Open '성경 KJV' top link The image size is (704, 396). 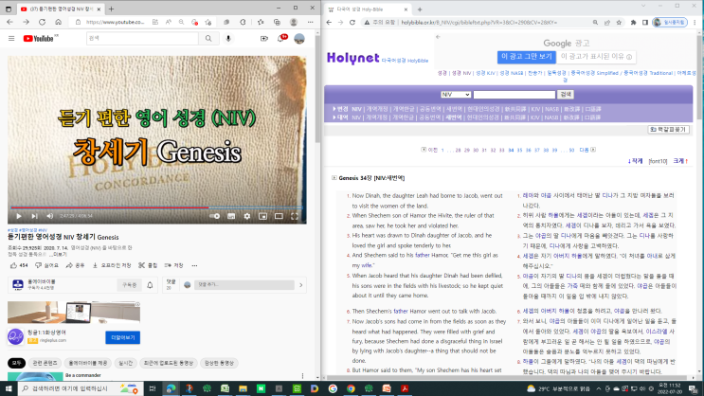tap(485, 73)
